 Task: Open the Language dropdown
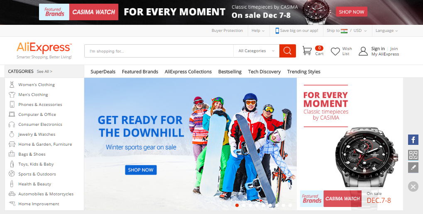pos(386,31)
